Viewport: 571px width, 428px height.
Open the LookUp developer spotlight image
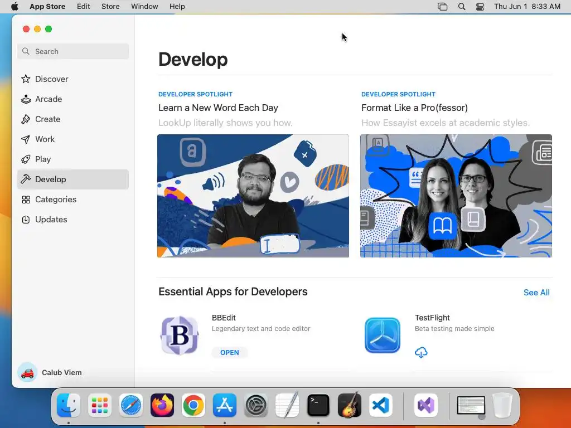[x=253, y=196]
